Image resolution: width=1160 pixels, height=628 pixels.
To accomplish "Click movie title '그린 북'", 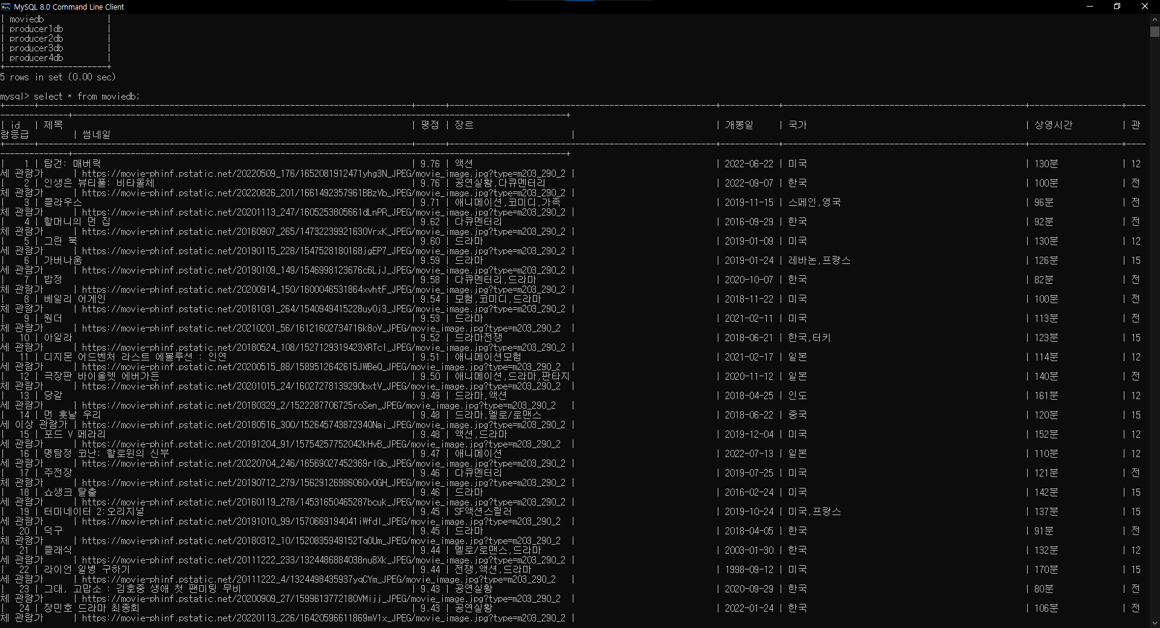I will tap(60, 241).
